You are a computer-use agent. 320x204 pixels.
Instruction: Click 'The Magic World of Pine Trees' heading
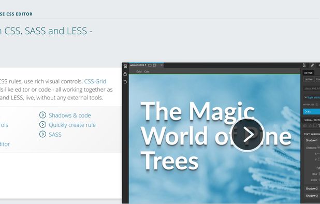216,136
